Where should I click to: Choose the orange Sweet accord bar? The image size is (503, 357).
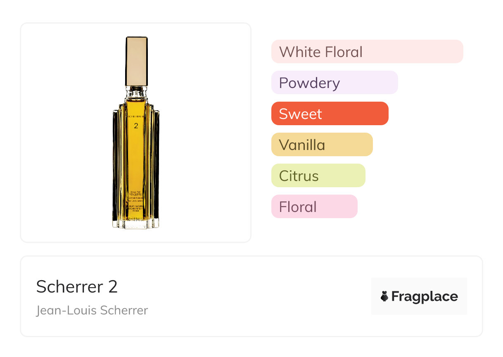[330, 114]
